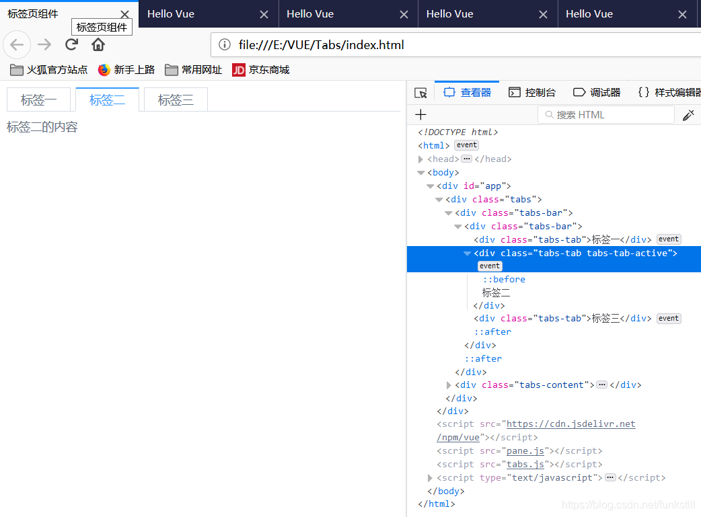Viewport: 701px width, 517px height.
Task: Go back with the browser back arrow
Action: [17, 44]
